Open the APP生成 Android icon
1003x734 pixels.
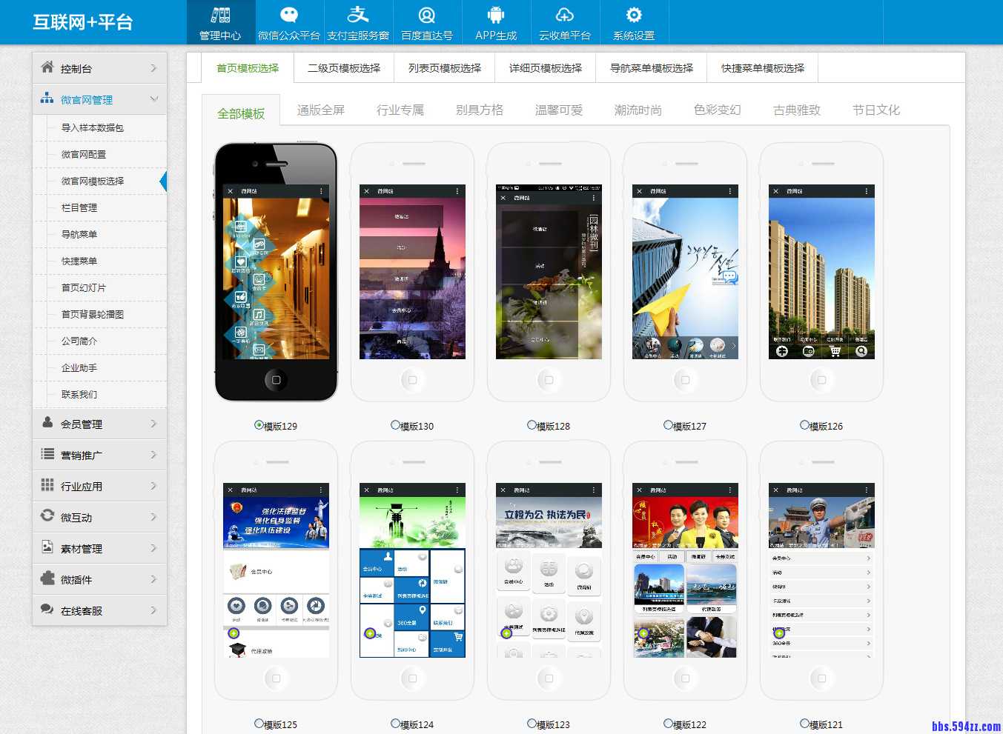496,16
